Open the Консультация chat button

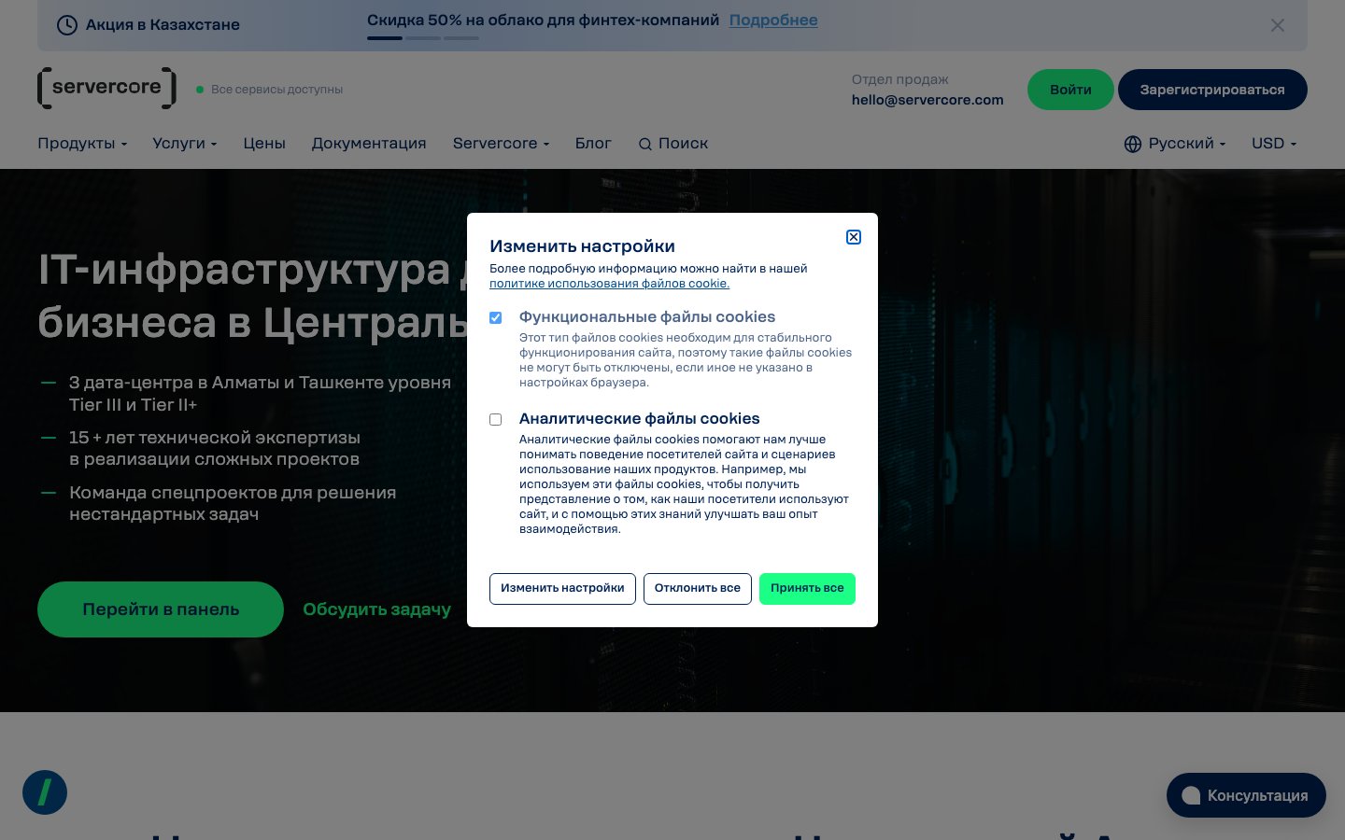click(x=1246, y=795)
